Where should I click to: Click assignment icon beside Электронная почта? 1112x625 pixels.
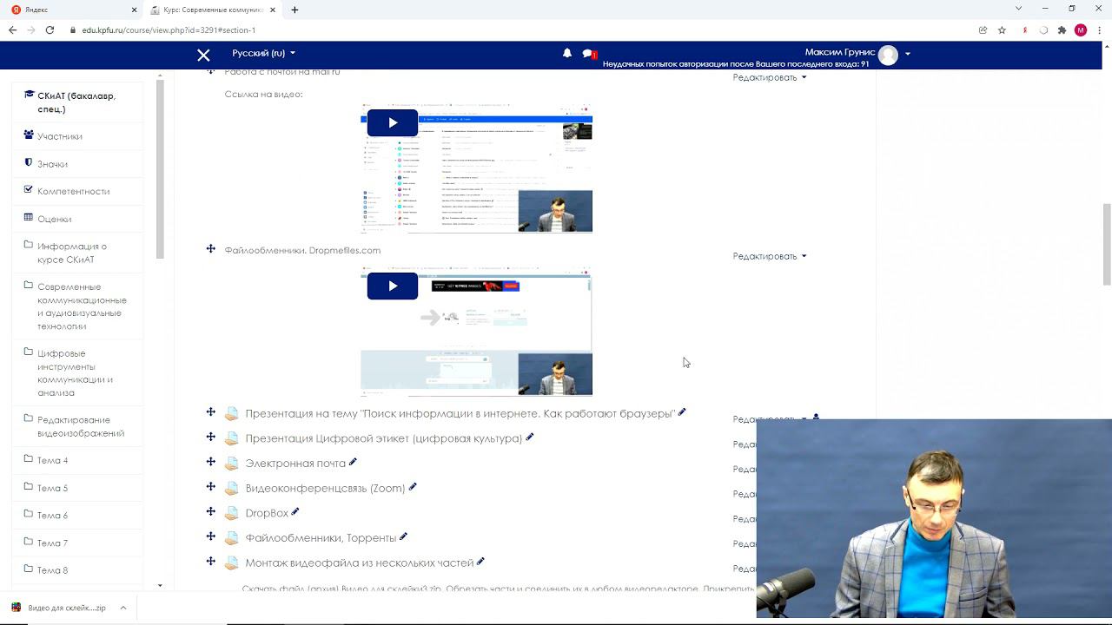(231, 464)
